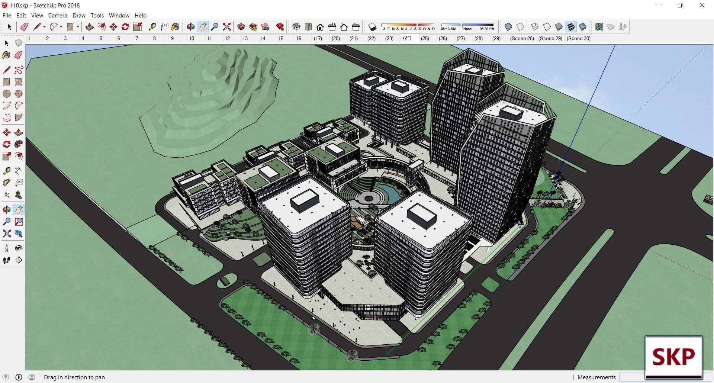Image resolution: width=714 pixels, height=383 pixels.
Task: Open the Extension Manager ruby icon
Action: click(280, 27)
